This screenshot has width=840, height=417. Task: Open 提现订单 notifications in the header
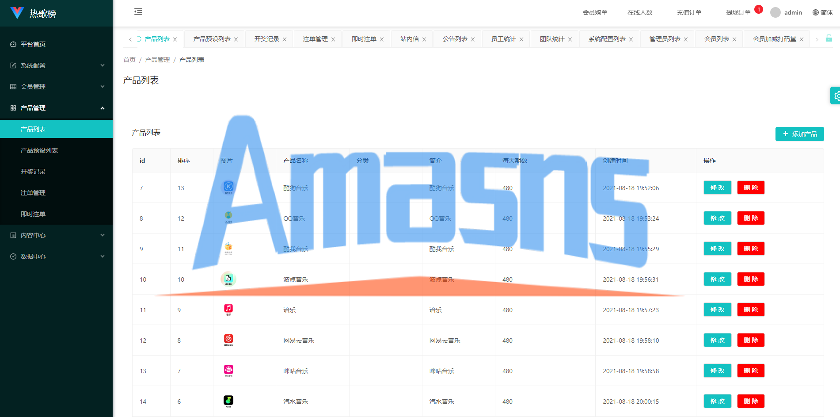tap(738, 12)
